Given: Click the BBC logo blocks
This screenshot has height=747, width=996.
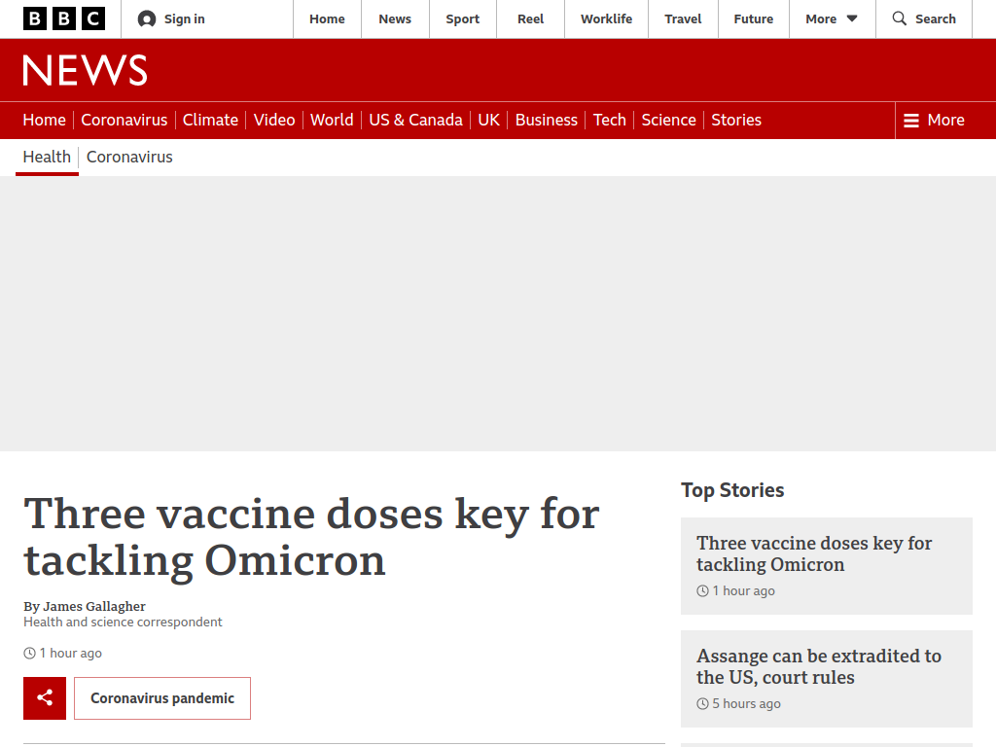Looking at the screenshot, I should pos(63,19).
